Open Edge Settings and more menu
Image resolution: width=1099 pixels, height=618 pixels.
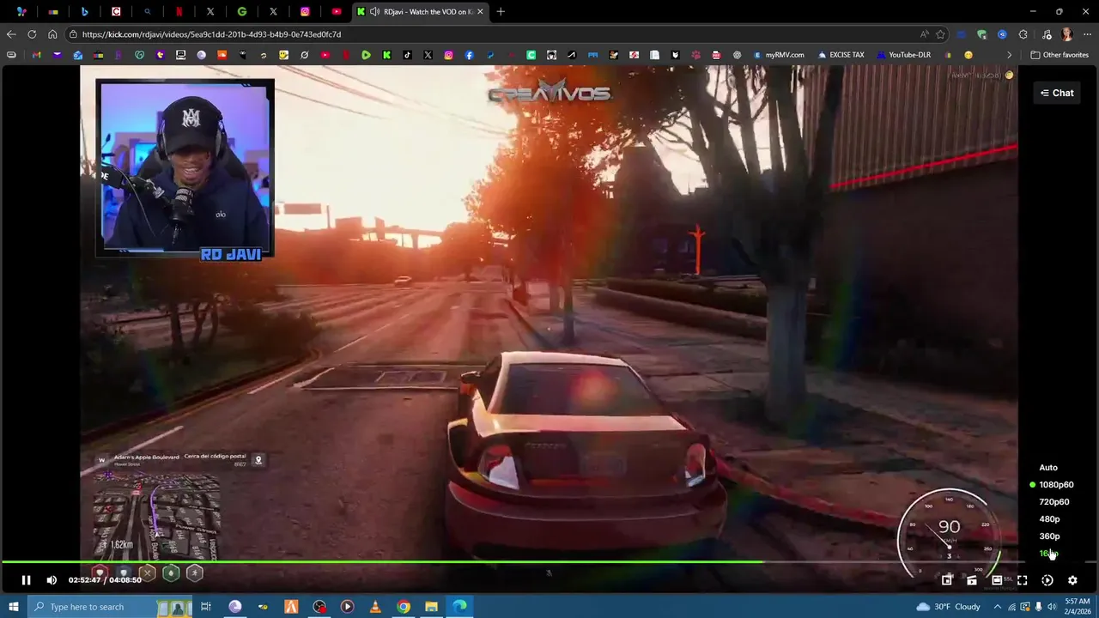point(1087,34)
